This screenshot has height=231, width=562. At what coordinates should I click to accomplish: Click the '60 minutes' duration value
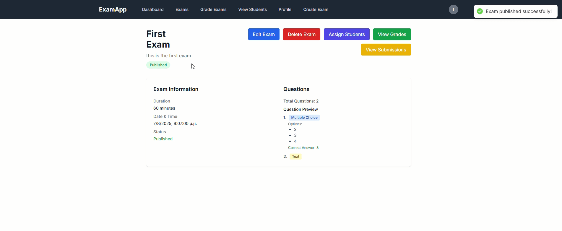coord(164,108)
